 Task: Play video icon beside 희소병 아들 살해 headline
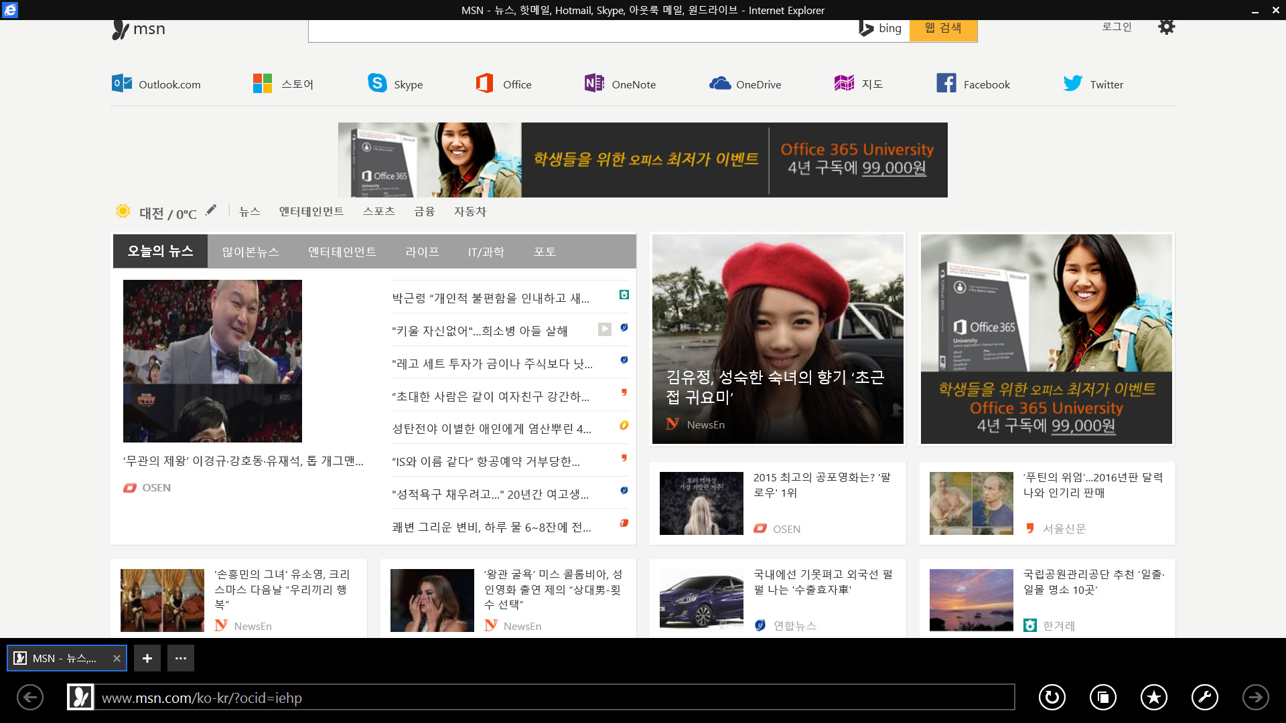[605, 329]
